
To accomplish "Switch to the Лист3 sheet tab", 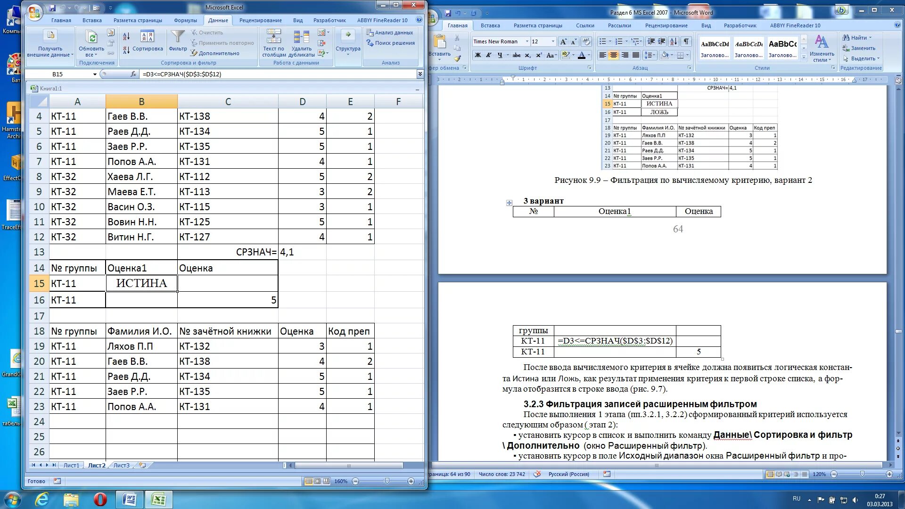I will click(121, 465).
